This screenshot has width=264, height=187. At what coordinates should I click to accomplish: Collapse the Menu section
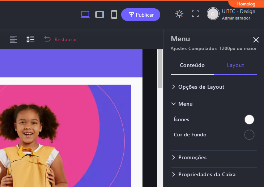point(185,104)
